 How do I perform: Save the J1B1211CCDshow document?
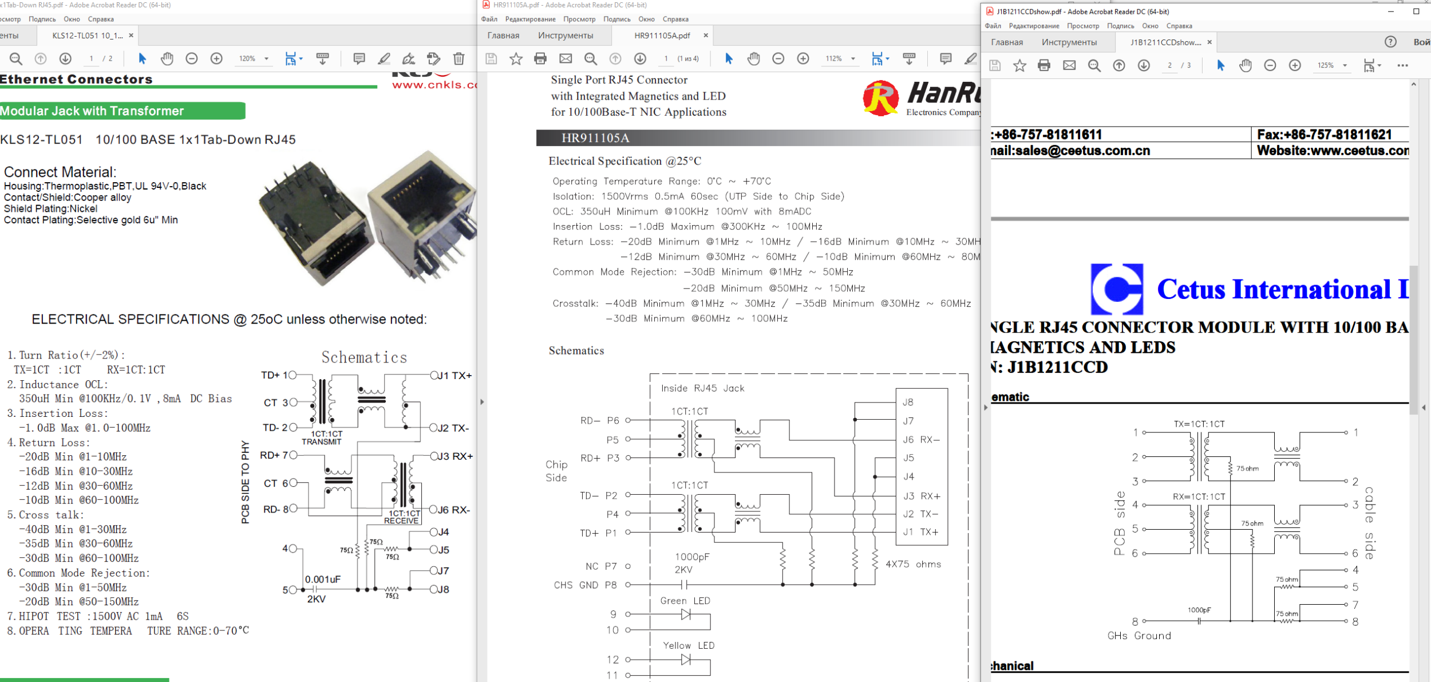[x=995, y=65]
